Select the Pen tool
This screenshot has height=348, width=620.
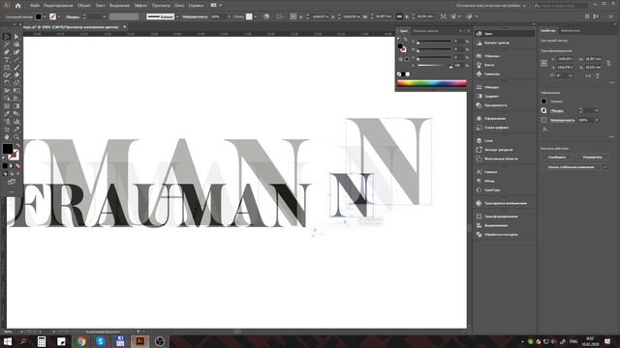point(7,51)
